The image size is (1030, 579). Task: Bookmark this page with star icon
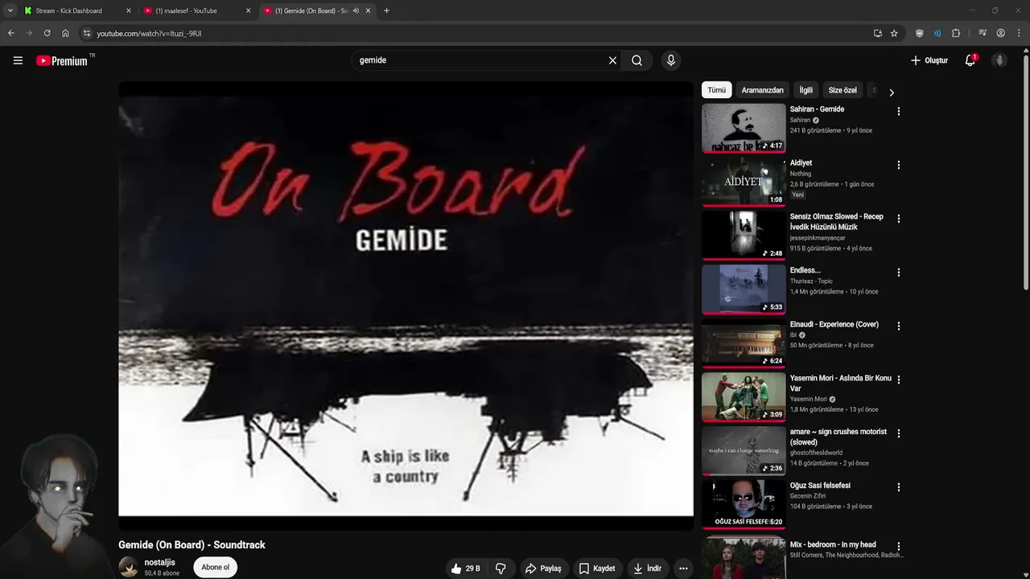[894, 33]
